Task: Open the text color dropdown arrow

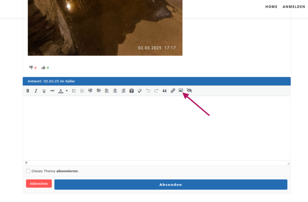Action: pos(67,91)
